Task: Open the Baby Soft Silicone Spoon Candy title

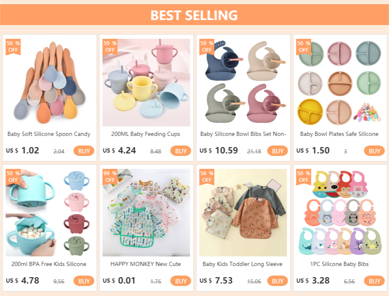Action: 49,134
